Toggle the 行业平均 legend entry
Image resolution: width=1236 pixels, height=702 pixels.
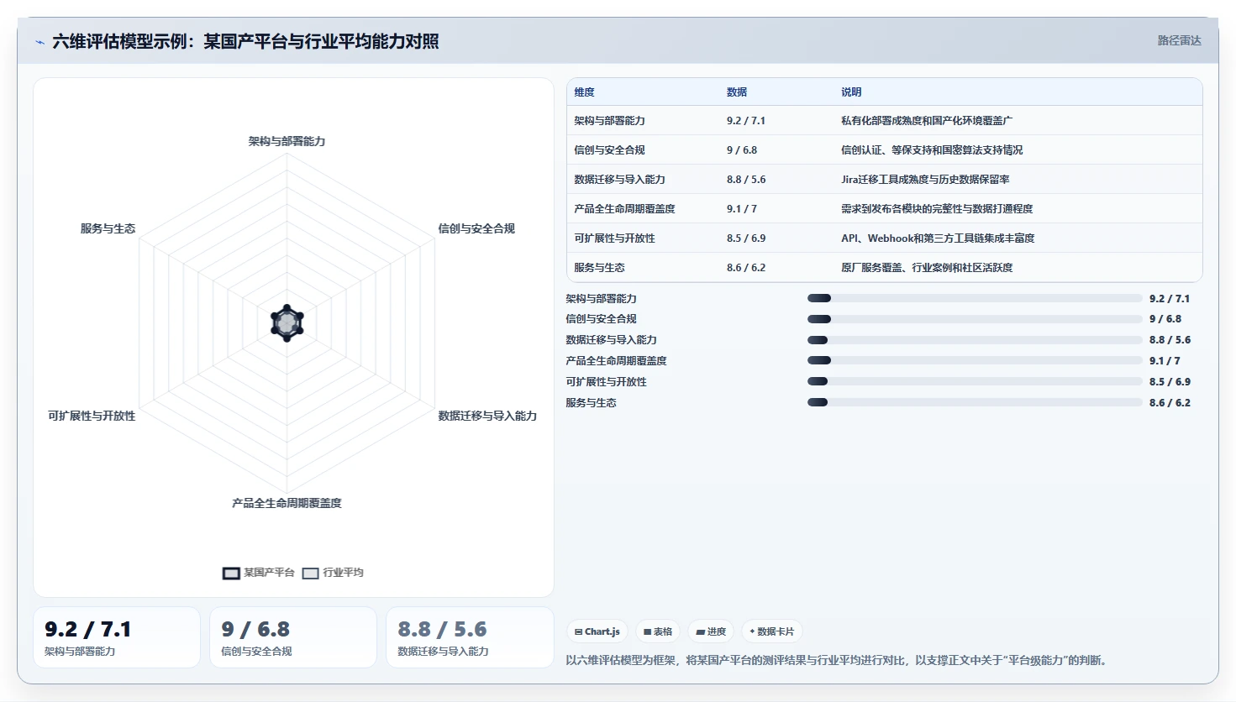click(x=333, y=573)
